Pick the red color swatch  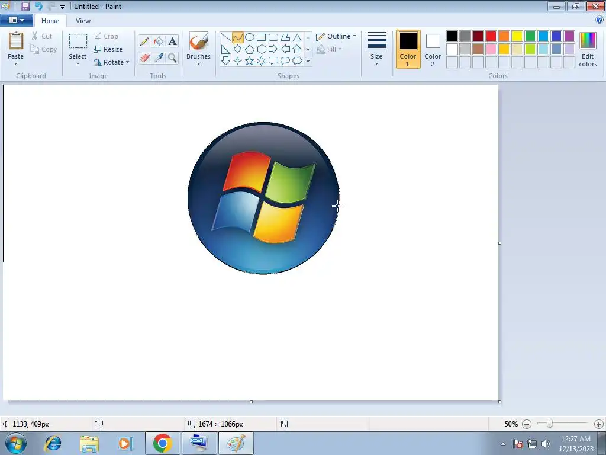point(491,36)
